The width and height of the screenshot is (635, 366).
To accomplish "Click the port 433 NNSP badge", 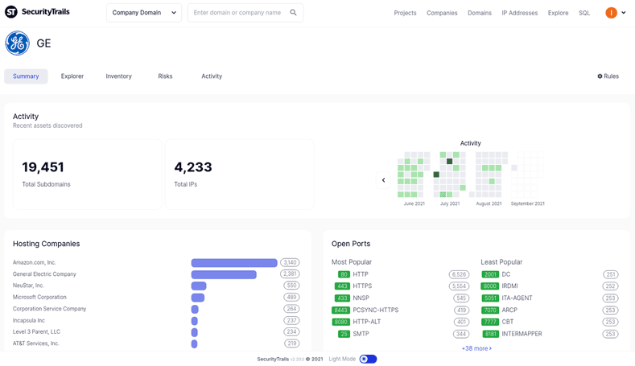I will 342,298.
